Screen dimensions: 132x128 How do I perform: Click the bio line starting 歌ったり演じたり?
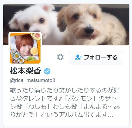point(65,90)
